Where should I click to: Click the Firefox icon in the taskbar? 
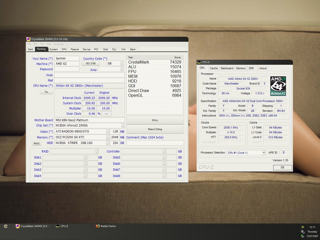coord(98,226)
